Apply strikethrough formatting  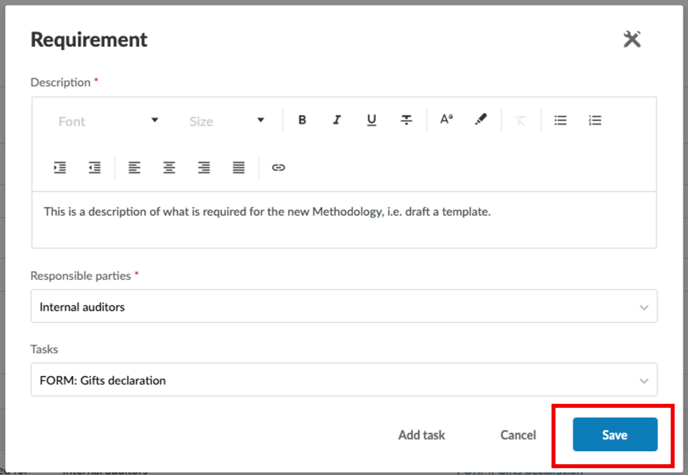(406, 120)
